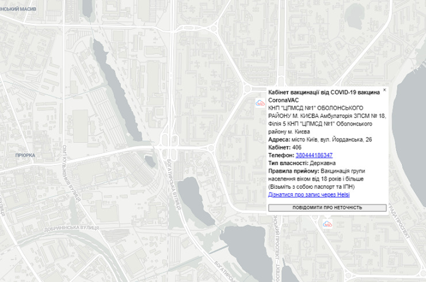This screenshot has width=426, height=282.
Task: Click the cloud marker left of the popup
Action: click(x=260, y=103)
